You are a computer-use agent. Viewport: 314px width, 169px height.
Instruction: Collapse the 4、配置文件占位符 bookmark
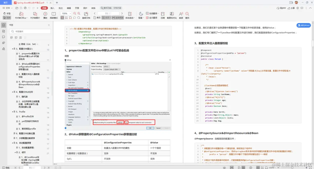pyautogui.click(x=13, y=92)
